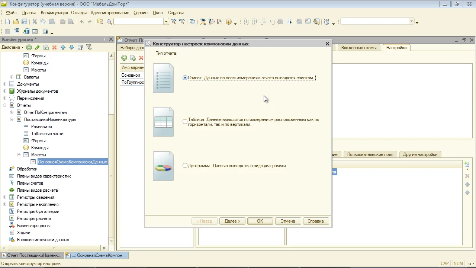Click the Отмена button in the dialog

pos(287,221)
